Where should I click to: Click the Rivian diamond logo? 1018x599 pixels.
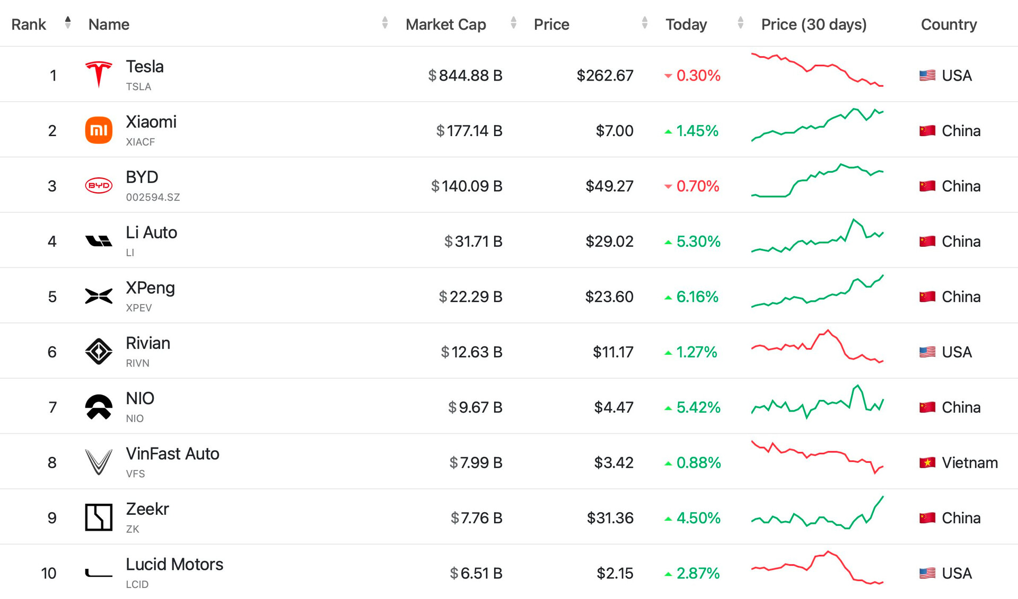coord(99,352)
